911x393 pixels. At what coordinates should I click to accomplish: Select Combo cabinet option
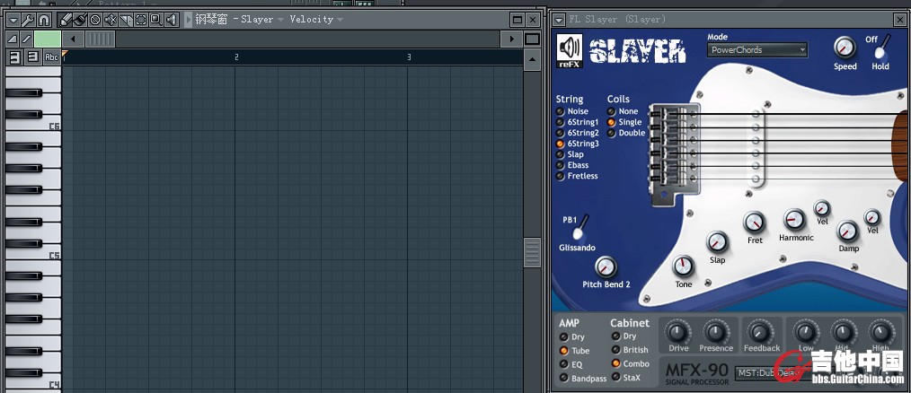point(615,364)
